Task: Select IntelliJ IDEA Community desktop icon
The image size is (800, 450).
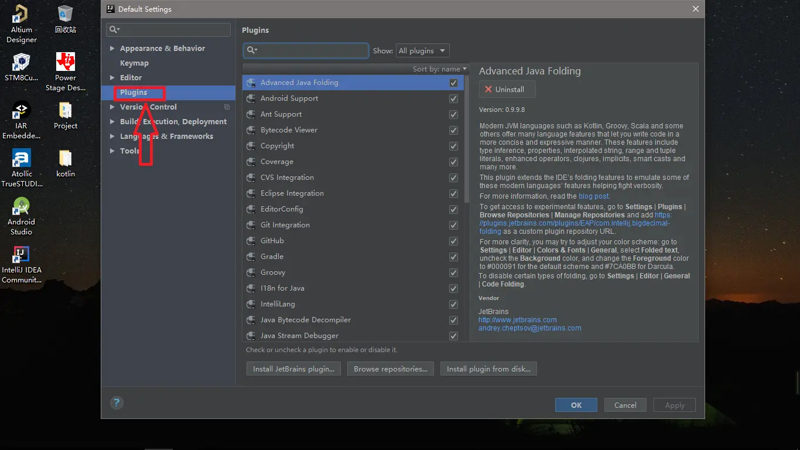Action: (21, 264)
